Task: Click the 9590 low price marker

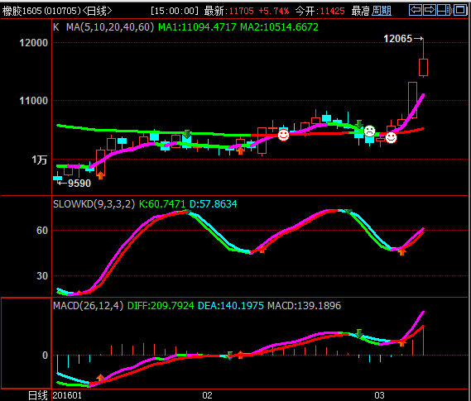Action: [79, 184]
